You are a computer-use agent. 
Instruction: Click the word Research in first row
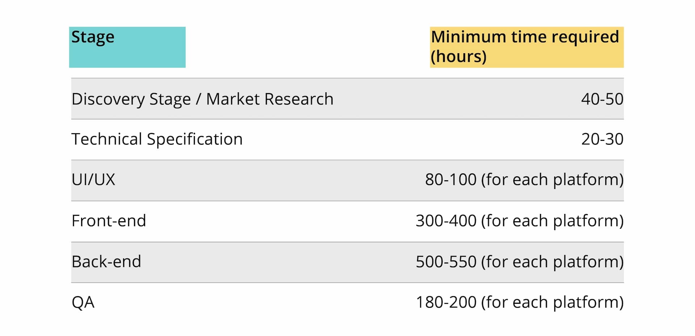[x=298, y=99]
